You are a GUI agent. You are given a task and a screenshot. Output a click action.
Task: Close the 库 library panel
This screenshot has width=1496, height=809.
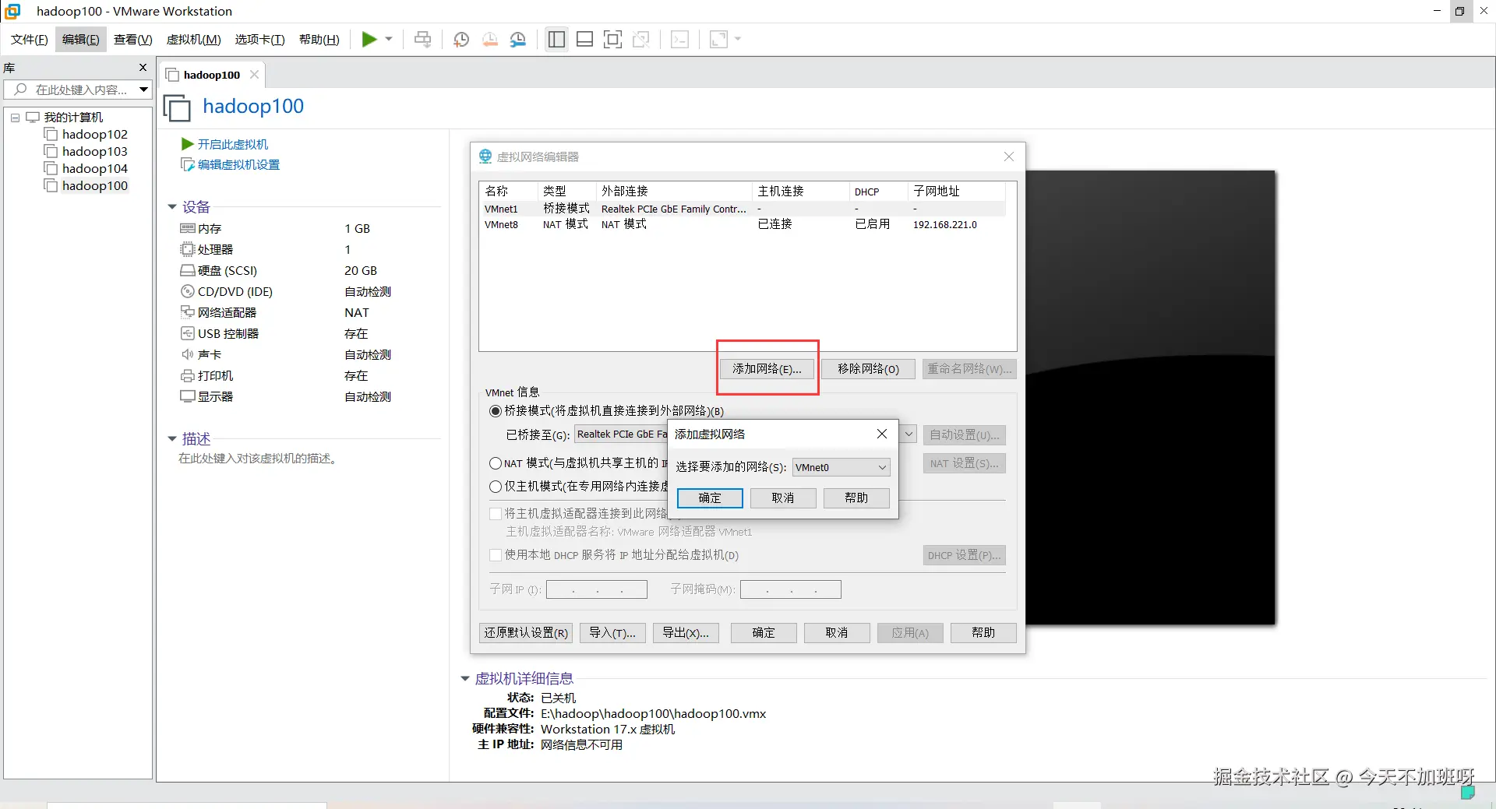click(x=143, y=68)
